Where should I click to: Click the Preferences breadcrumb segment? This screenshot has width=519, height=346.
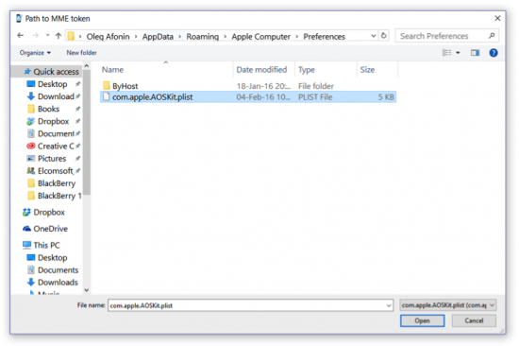click(324, 37)
